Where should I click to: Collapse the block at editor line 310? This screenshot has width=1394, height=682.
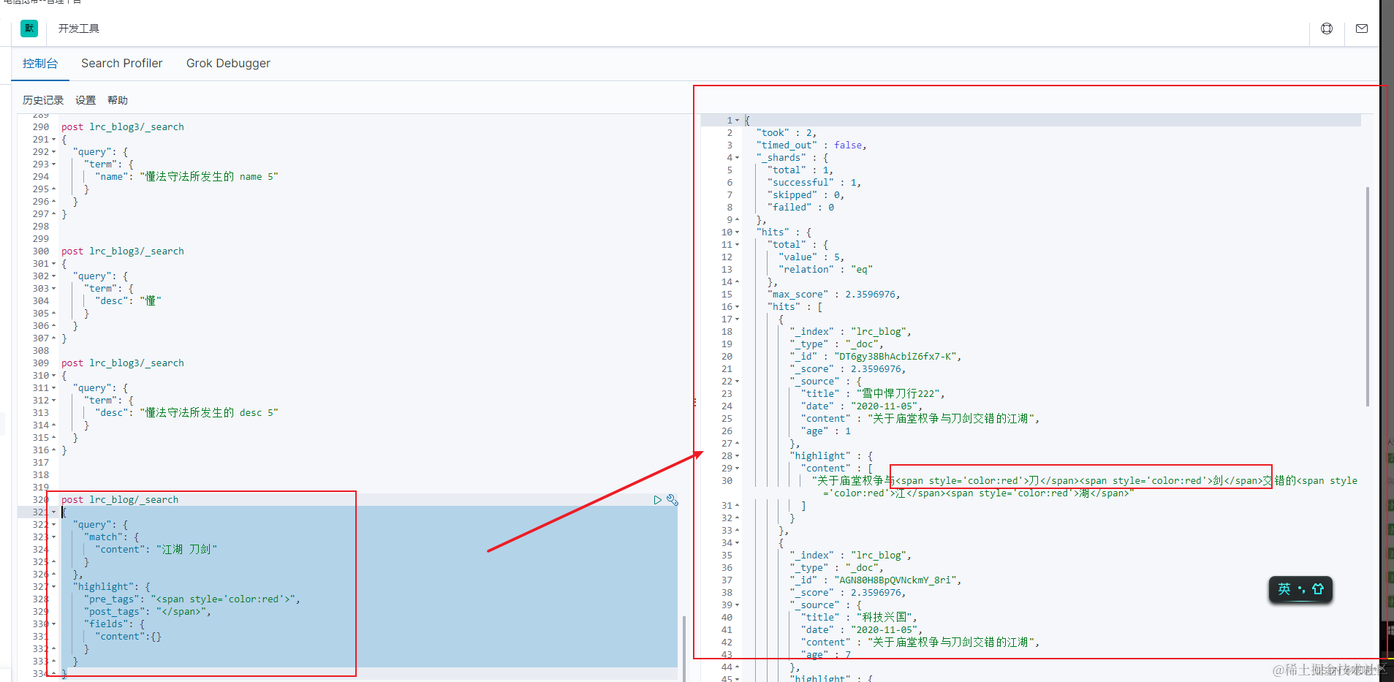point(53,376)
